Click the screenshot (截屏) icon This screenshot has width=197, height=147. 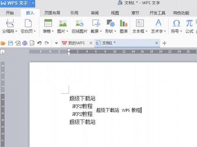pyautogui.click(x=96, y=23)
